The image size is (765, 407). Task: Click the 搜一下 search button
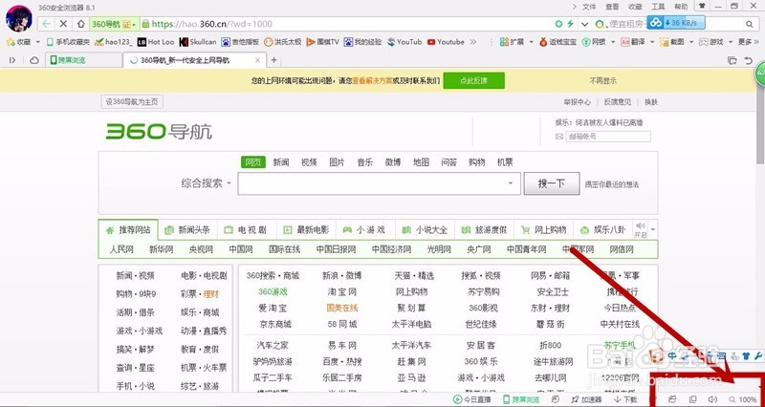tap(552, 183)
